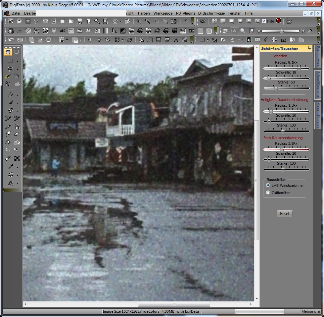Open the Schnellkorrektur side tab
This screenshot has height=317, width=324.
point(318,84)
